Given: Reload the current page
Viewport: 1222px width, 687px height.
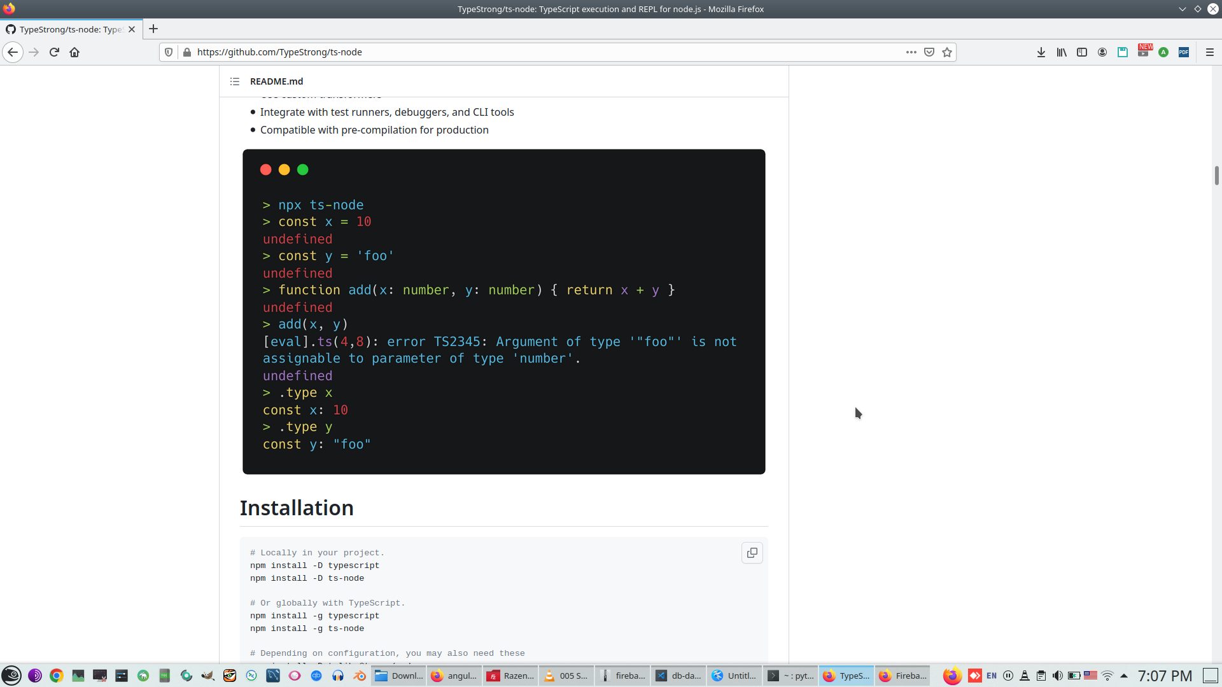Looking at the screenshot, I should tap(54, 52).
